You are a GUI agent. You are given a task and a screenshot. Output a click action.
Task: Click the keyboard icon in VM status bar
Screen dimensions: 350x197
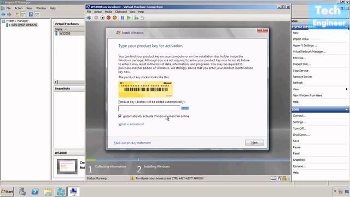click(x=273, y=178)
